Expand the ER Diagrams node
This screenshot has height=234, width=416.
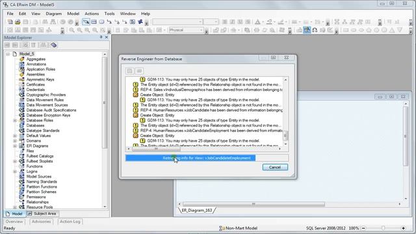coord(15,146)
